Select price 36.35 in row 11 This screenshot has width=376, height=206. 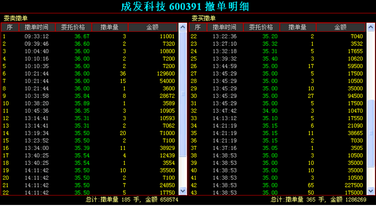click(82, 111)
